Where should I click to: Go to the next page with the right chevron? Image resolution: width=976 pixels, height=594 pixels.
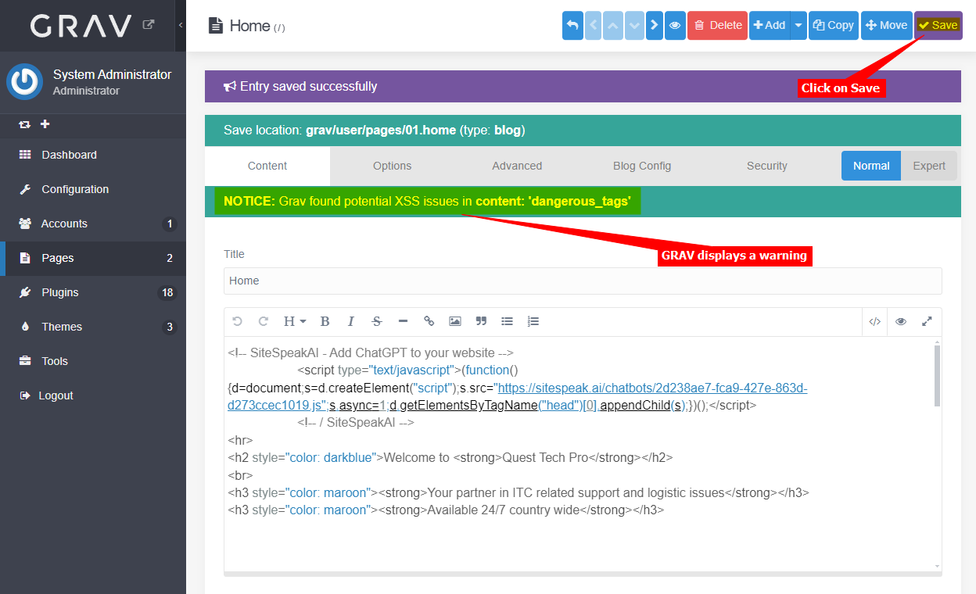(x=655, y=25)
